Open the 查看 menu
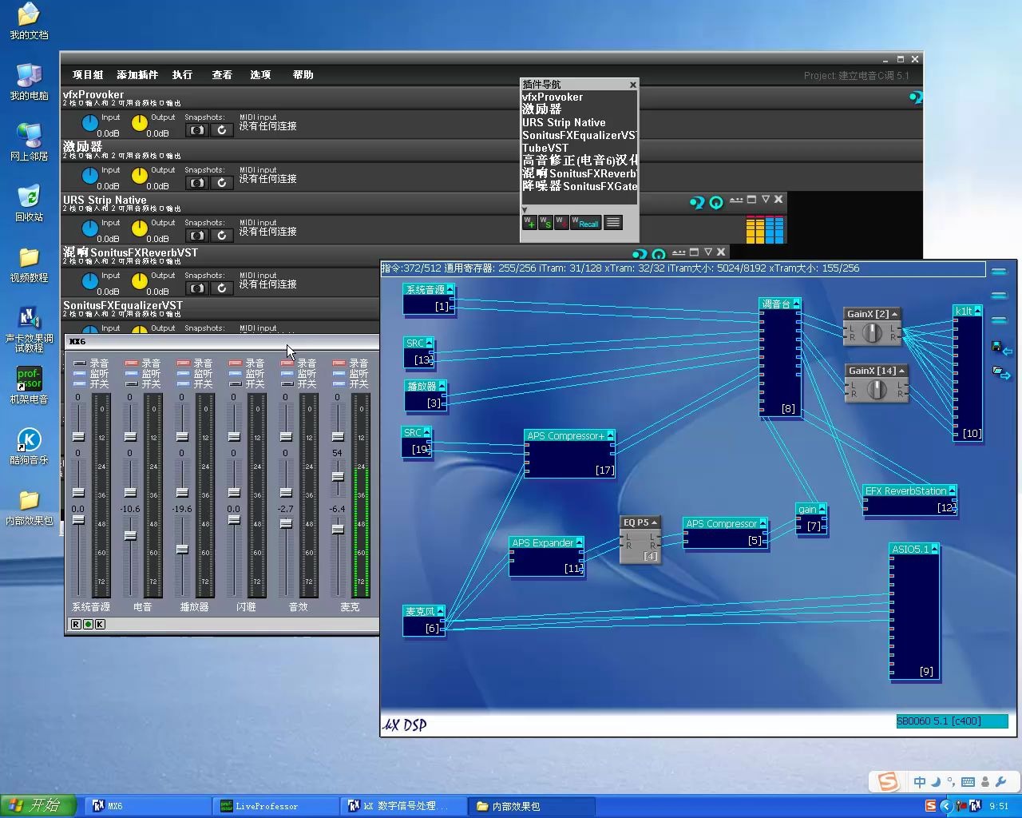 [222, 74]
